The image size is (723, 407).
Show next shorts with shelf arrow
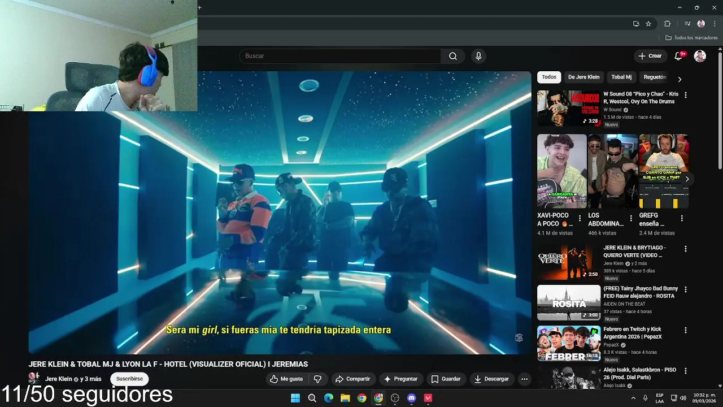click(x=687, y=179)
